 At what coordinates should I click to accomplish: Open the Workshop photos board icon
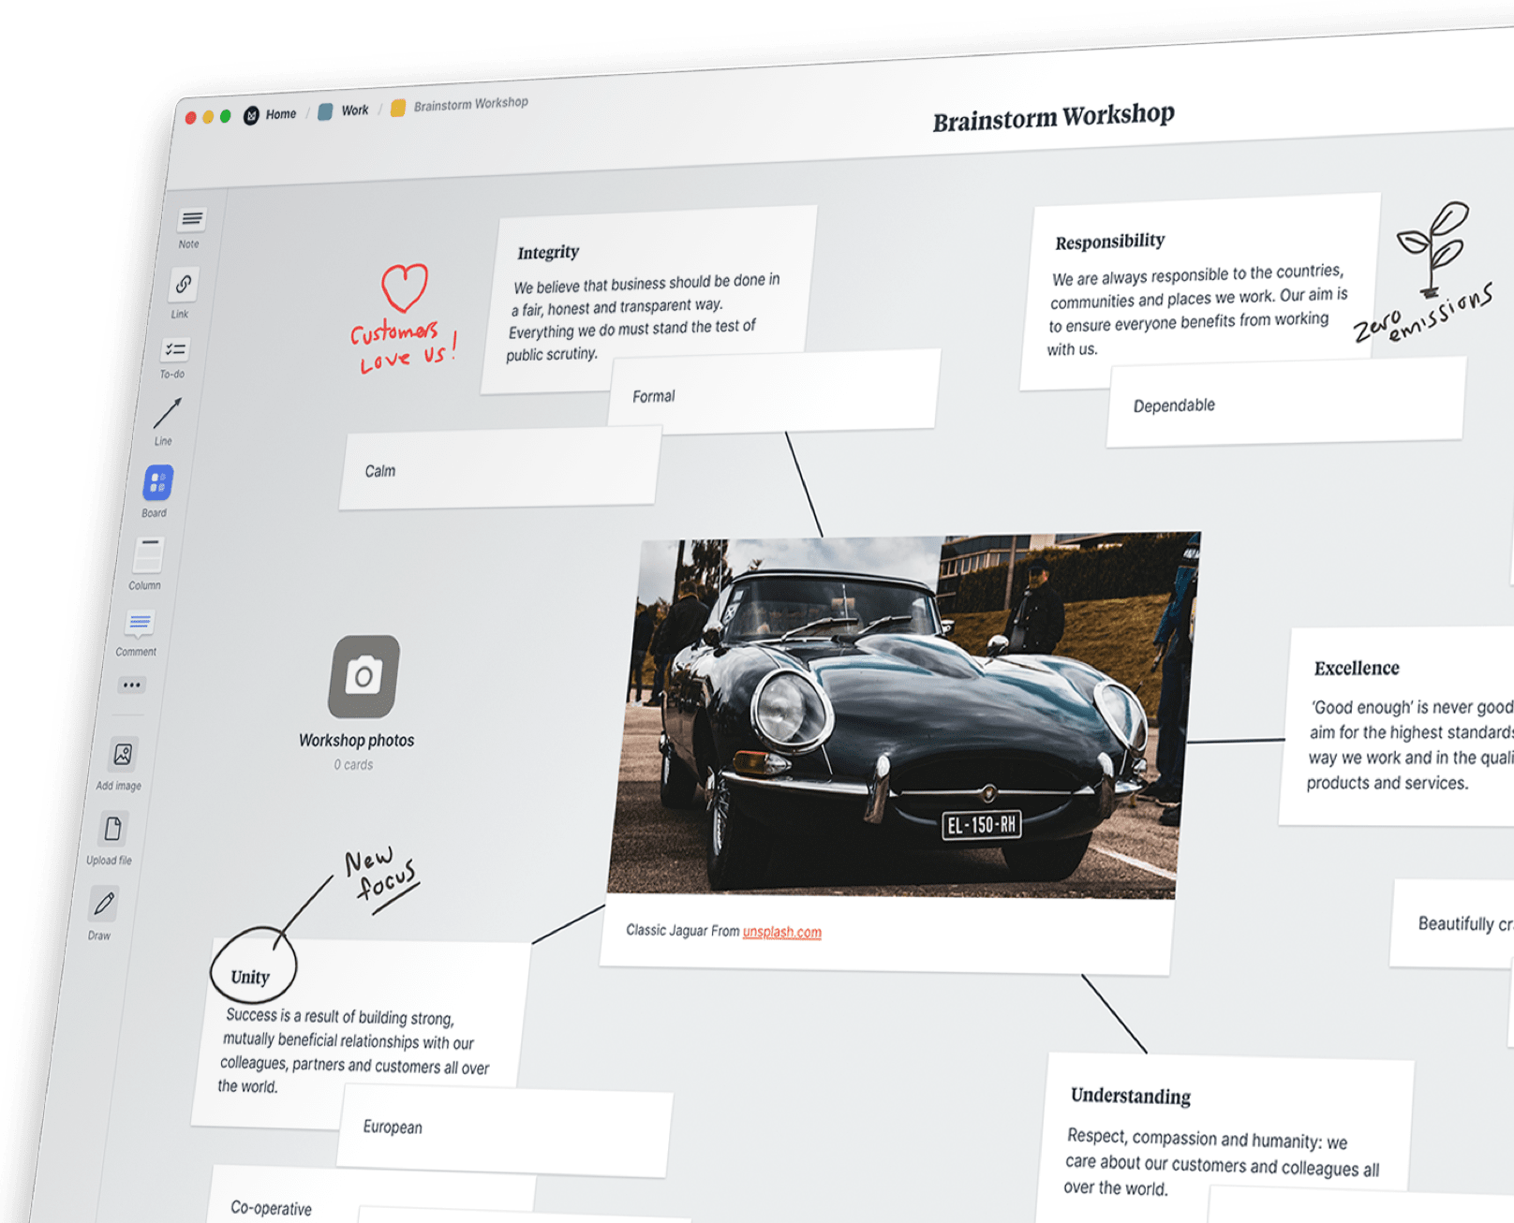point(364,676)
